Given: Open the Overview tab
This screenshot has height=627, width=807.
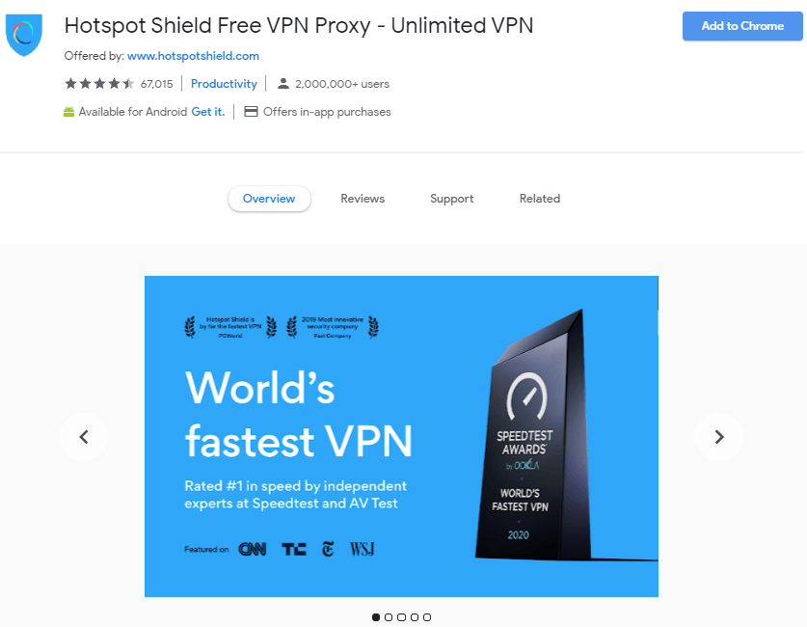Looking at the screenshot, I should pyautogui.click(x=269, y=199).
